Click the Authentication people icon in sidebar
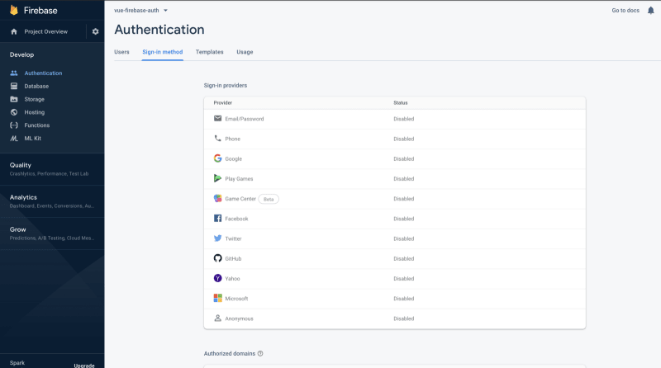This screenshot has width=661, height=368. [x=14, y=73]
